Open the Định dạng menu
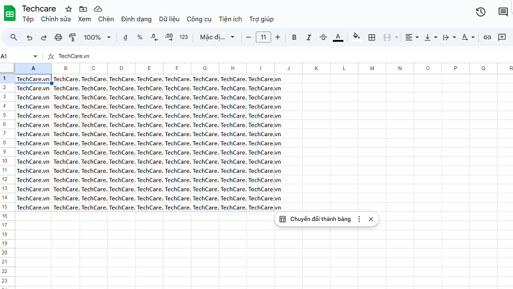 click(136, 19)
